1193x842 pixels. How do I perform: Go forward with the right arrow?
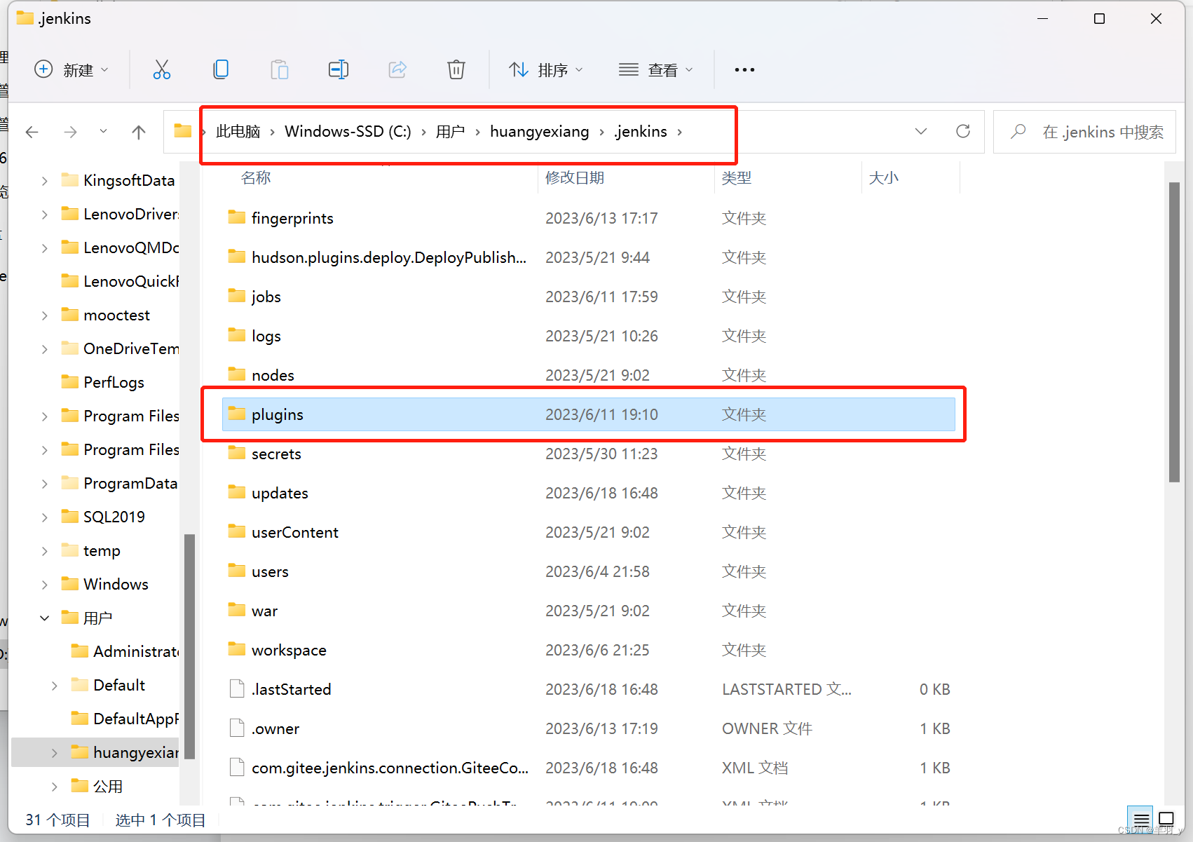[x=70, y=132]
